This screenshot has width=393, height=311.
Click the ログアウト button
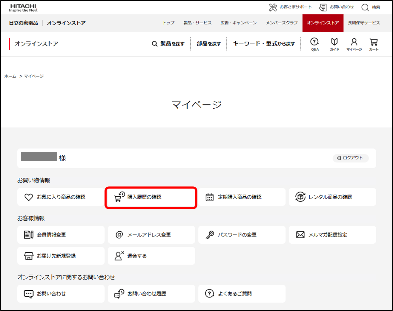pyautogui.click(x=350, y=158)
